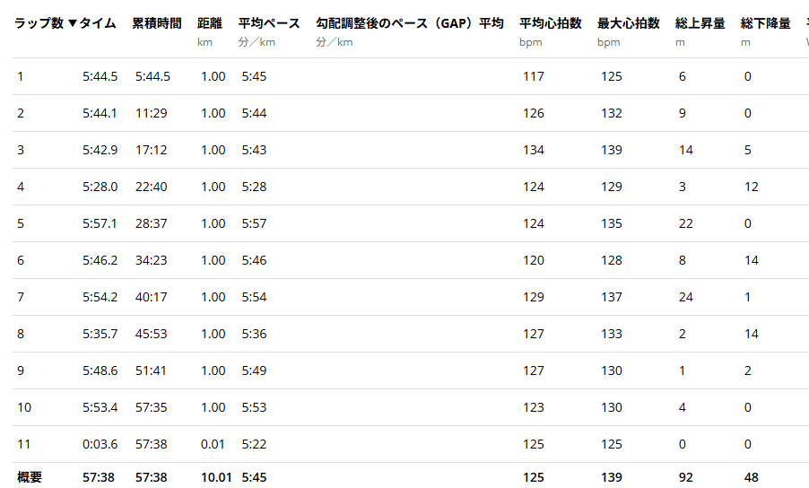Select the 最大心拍数 column header
This screenshot has height=488, width=809.
point(629,23)
